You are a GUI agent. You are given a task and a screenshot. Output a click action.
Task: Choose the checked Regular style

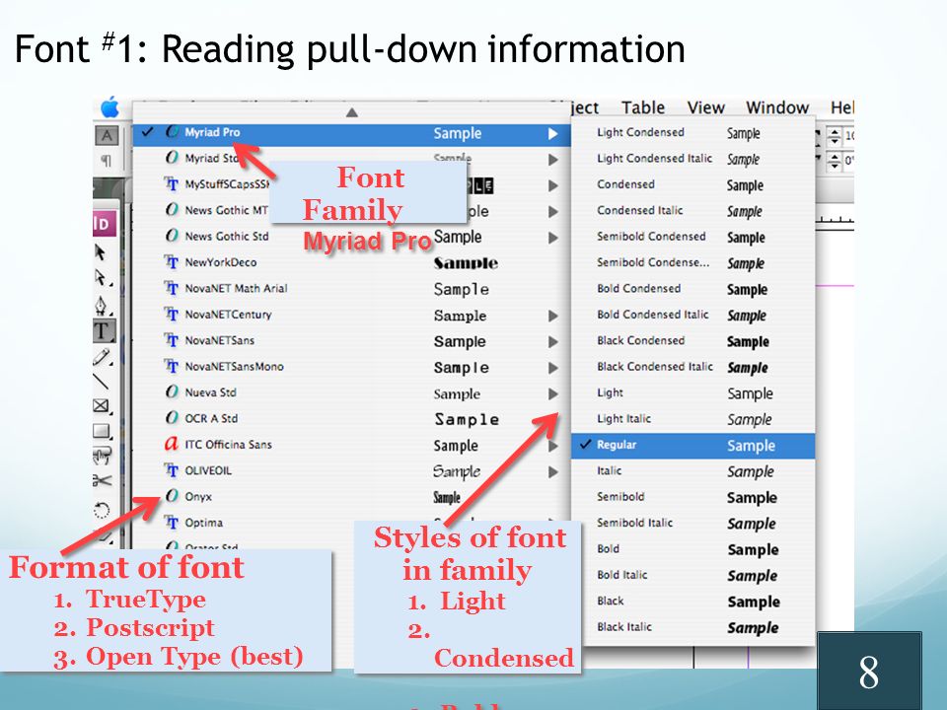pos(692,445)
